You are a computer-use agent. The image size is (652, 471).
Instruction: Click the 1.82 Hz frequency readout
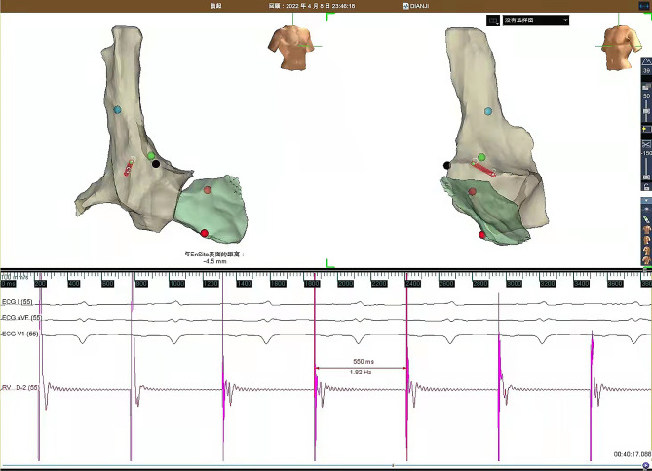pyautogui.click(x=361, y=372)
